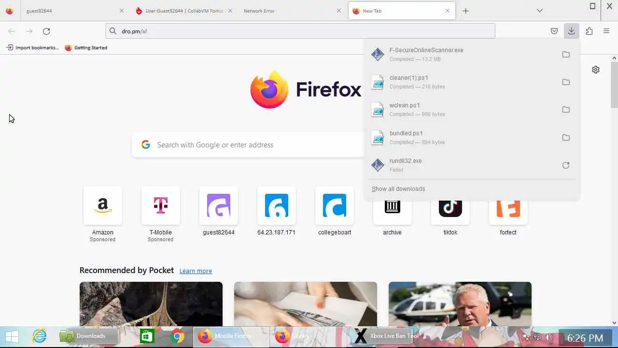Click the Downloads toolbar icon

(x=571, y=31)
